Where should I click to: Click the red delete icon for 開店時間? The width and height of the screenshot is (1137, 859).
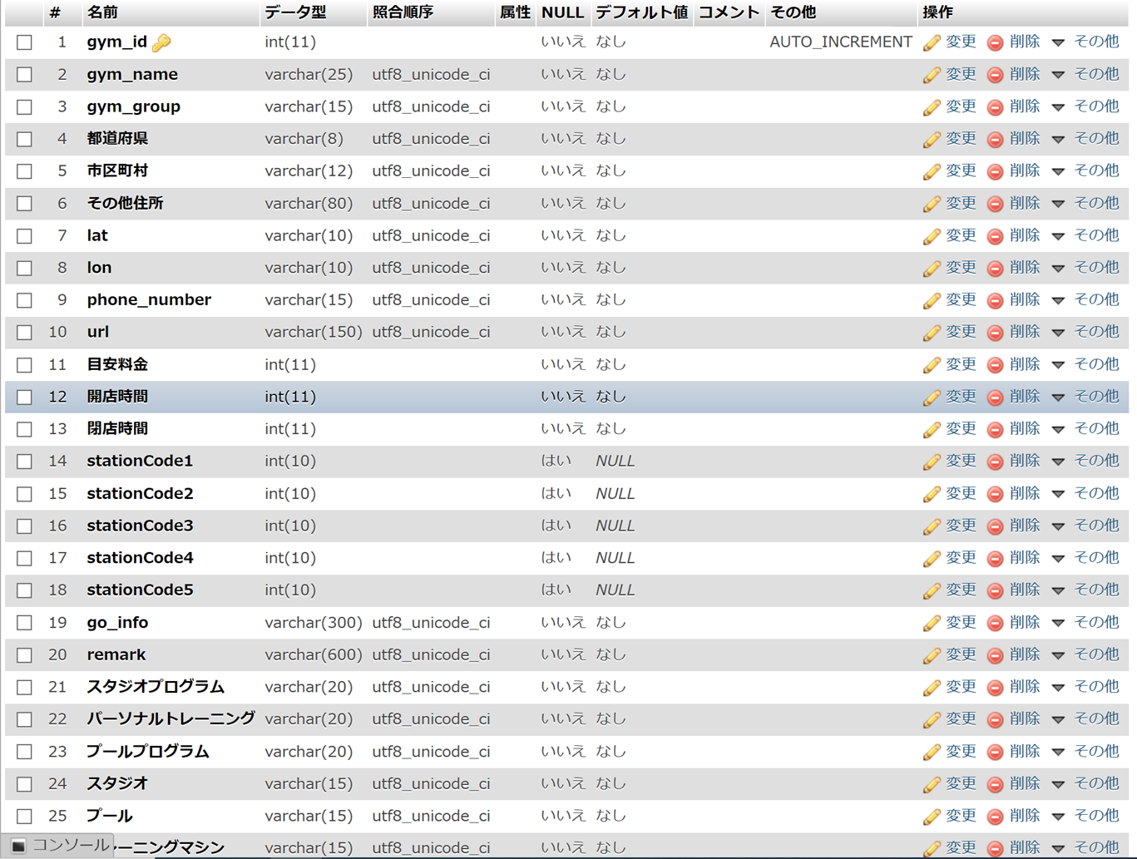pyautogui.click(x=995, y=397)
